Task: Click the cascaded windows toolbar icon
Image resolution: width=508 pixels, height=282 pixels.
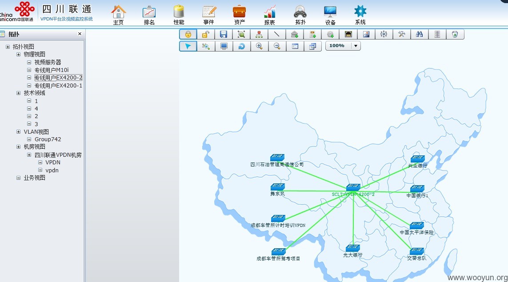Action: pos(312,46)
